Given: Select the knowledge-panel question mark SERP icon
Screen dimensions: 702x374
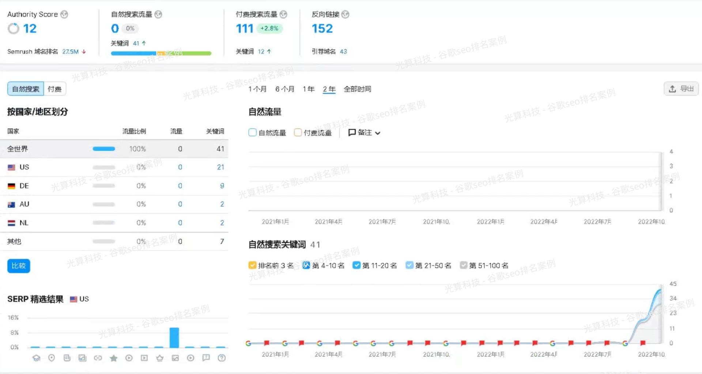Looking at the screenshot, I should click(x=221, y=358).
